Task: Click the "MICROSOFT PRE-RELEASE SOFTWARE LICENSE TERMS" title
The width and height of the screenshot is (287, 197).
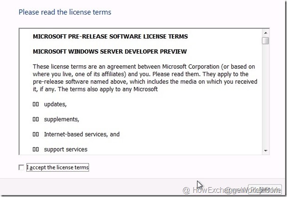Action: point(110,36)
